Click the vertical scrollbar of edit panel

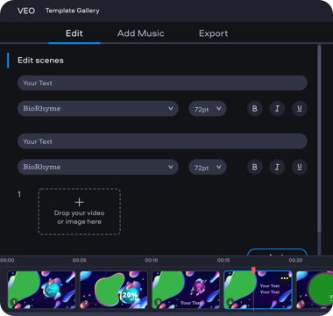319,139
